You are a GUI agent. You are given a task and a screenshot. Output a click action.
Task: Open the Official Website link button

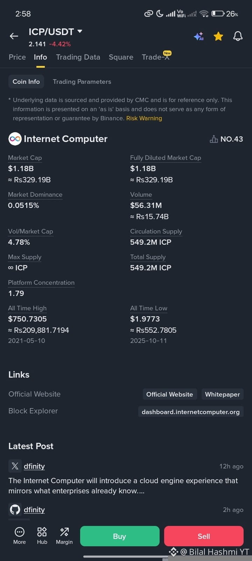[170, 394]
